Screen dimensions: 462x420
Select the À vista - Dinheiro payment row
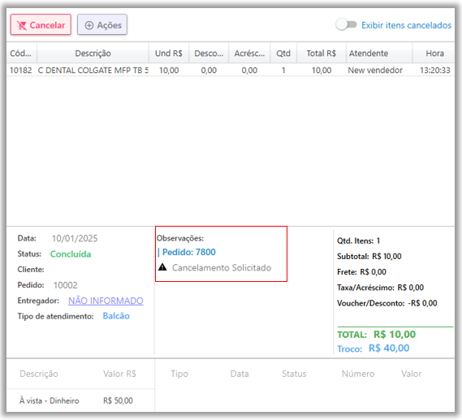click(x=80, y=401)
